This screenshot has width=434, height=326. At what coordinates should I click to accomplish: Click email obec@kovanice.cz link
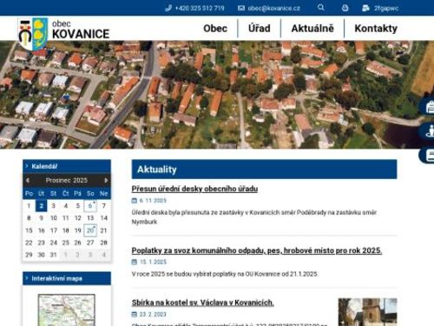(273, 8)
